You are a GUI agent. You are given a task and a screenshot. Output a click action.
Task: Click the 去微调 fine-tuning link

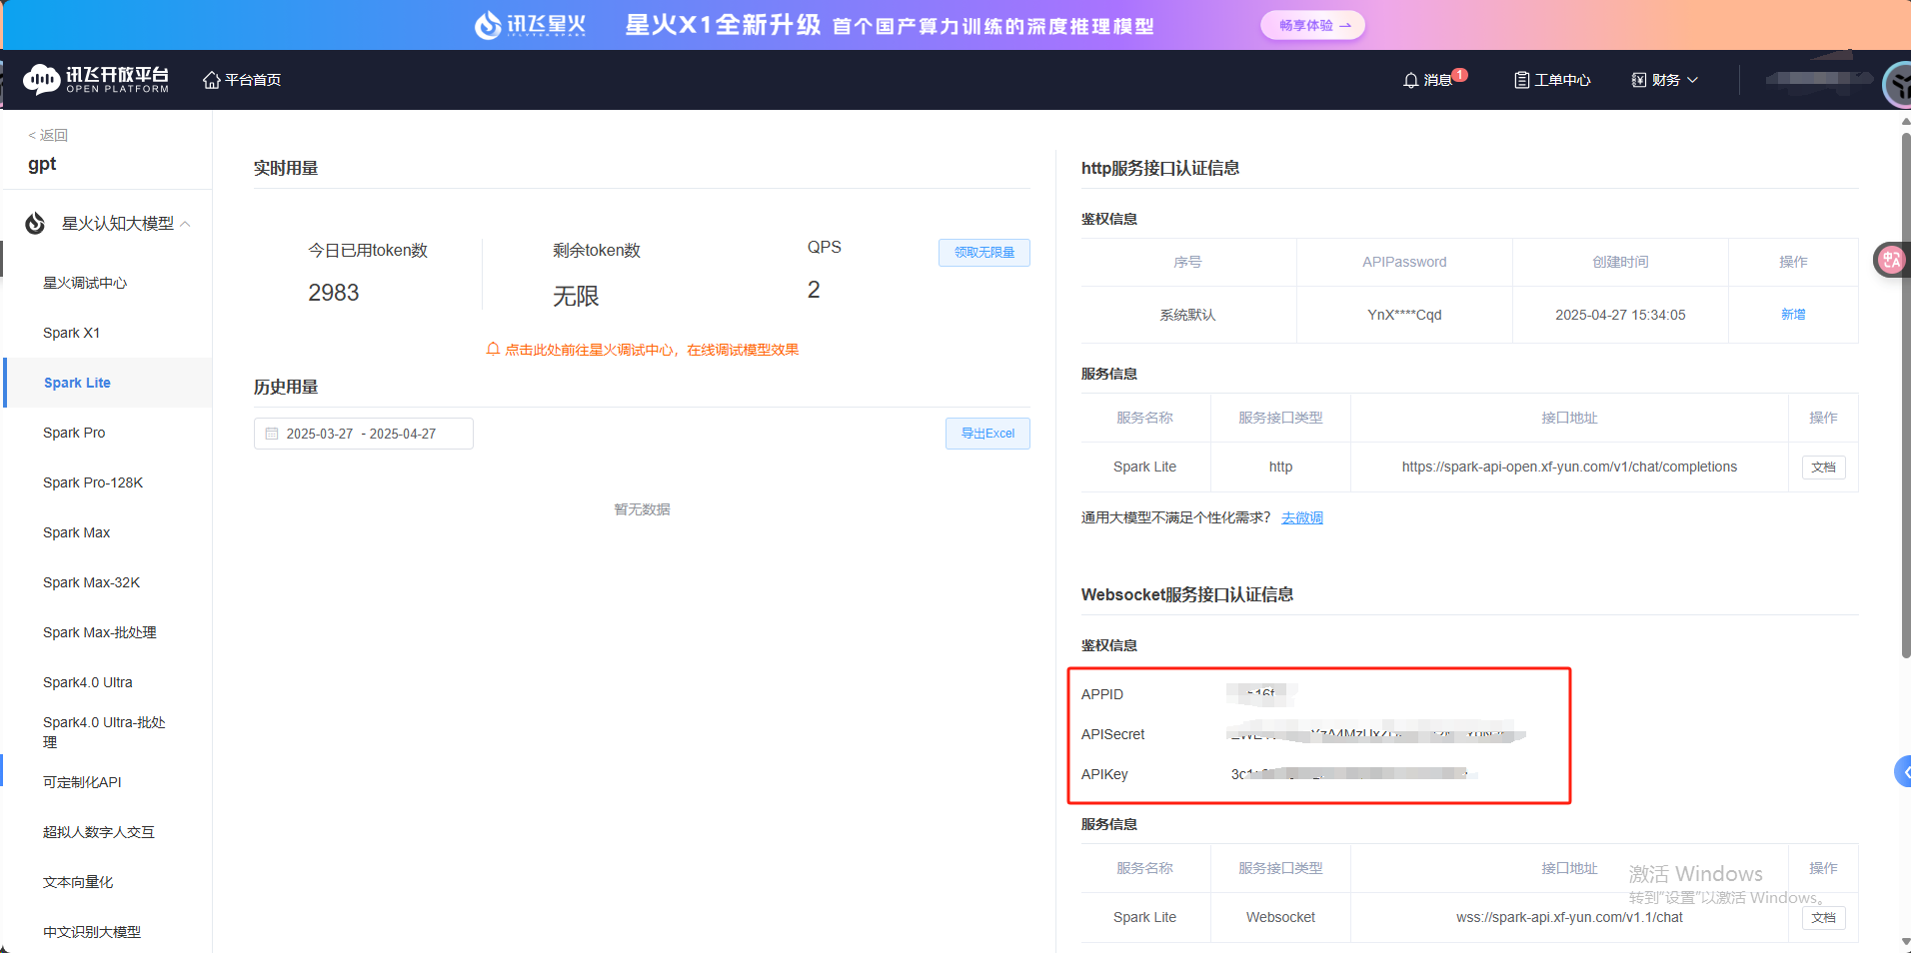point(1301,516)
